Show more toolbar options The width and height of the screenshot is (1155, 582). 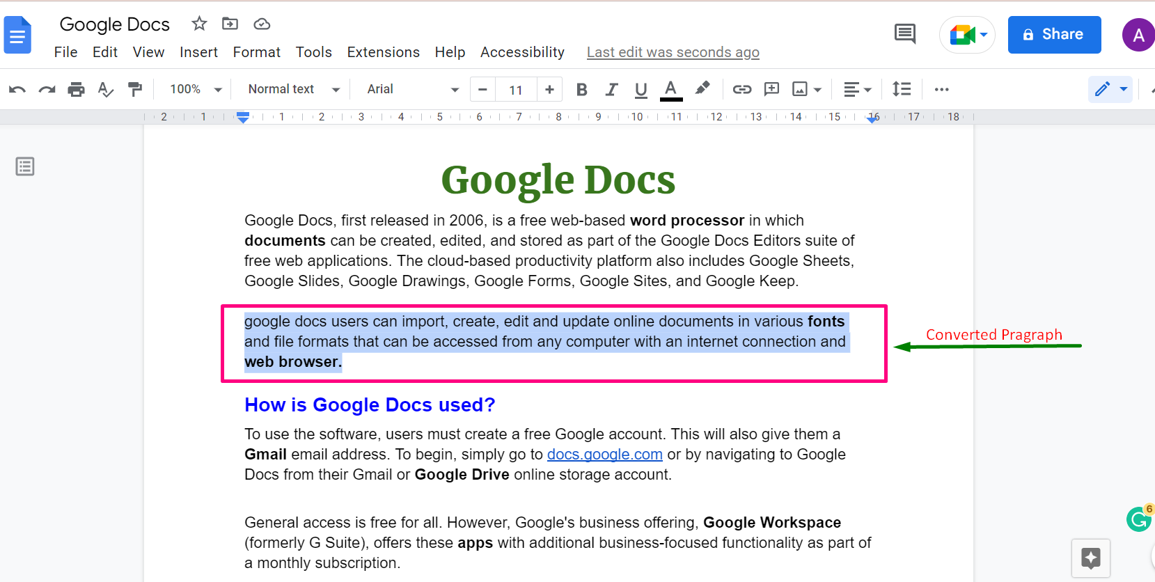942,89
